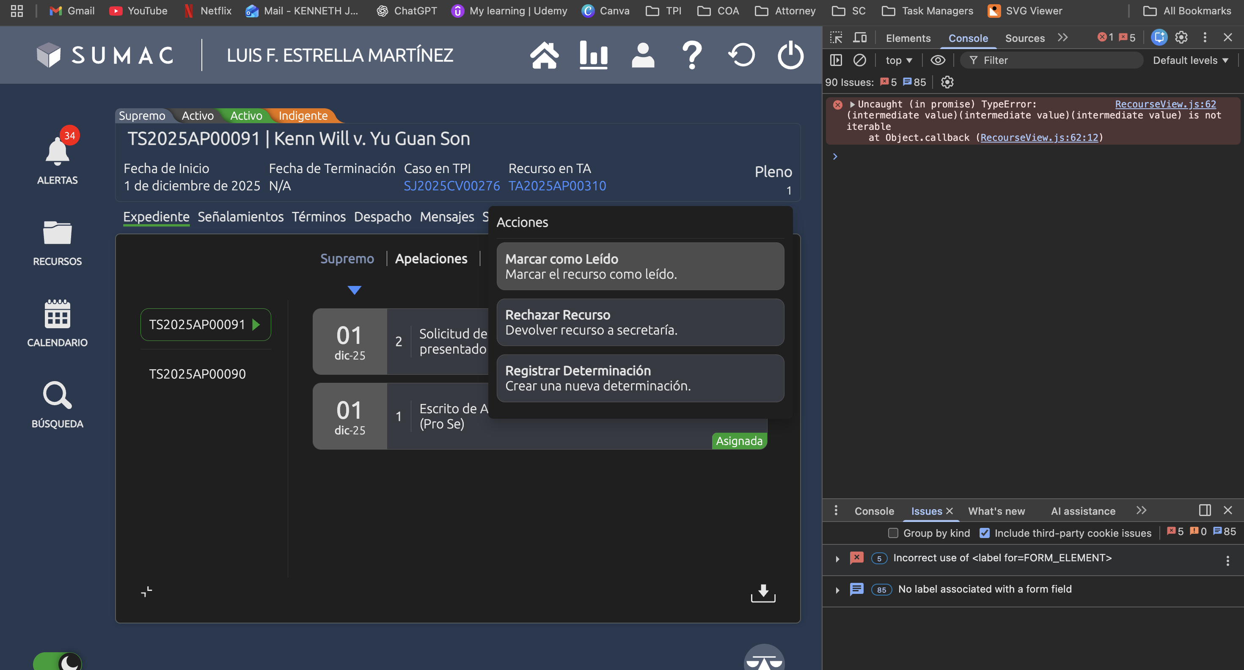Image resolution: width=1244 pixels, height=670 pixels.
Task: Select Rechazar Recurso action
Action: [640, 322]
